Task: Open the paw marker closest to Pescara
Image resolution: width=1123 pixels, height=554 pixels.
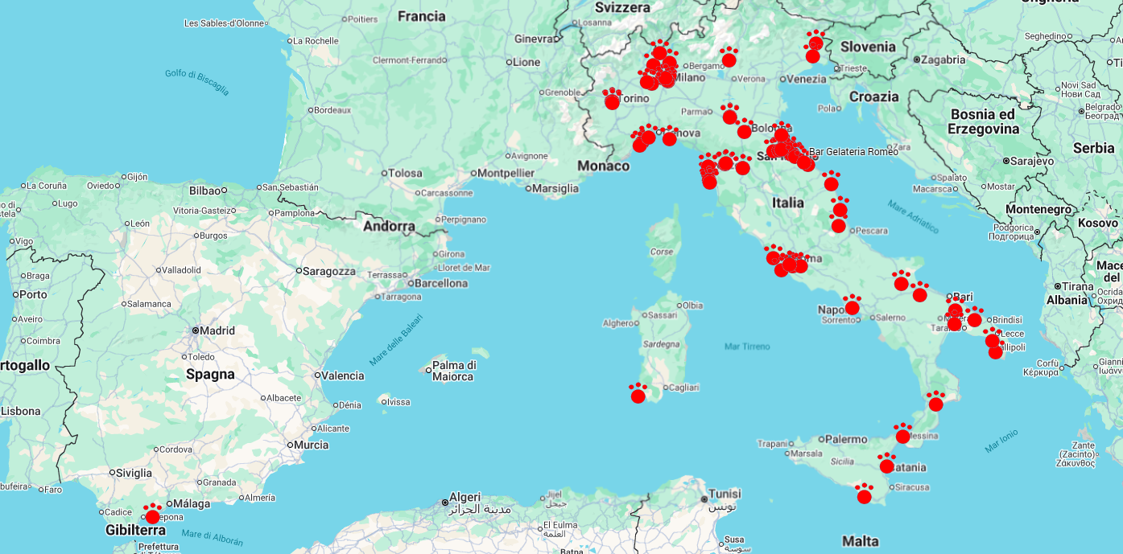Action: coord(838,224)
